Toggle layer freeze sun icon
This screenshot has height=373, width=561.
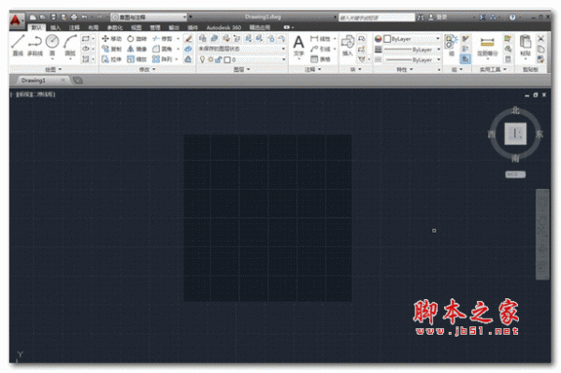click(x=210, y=60)
